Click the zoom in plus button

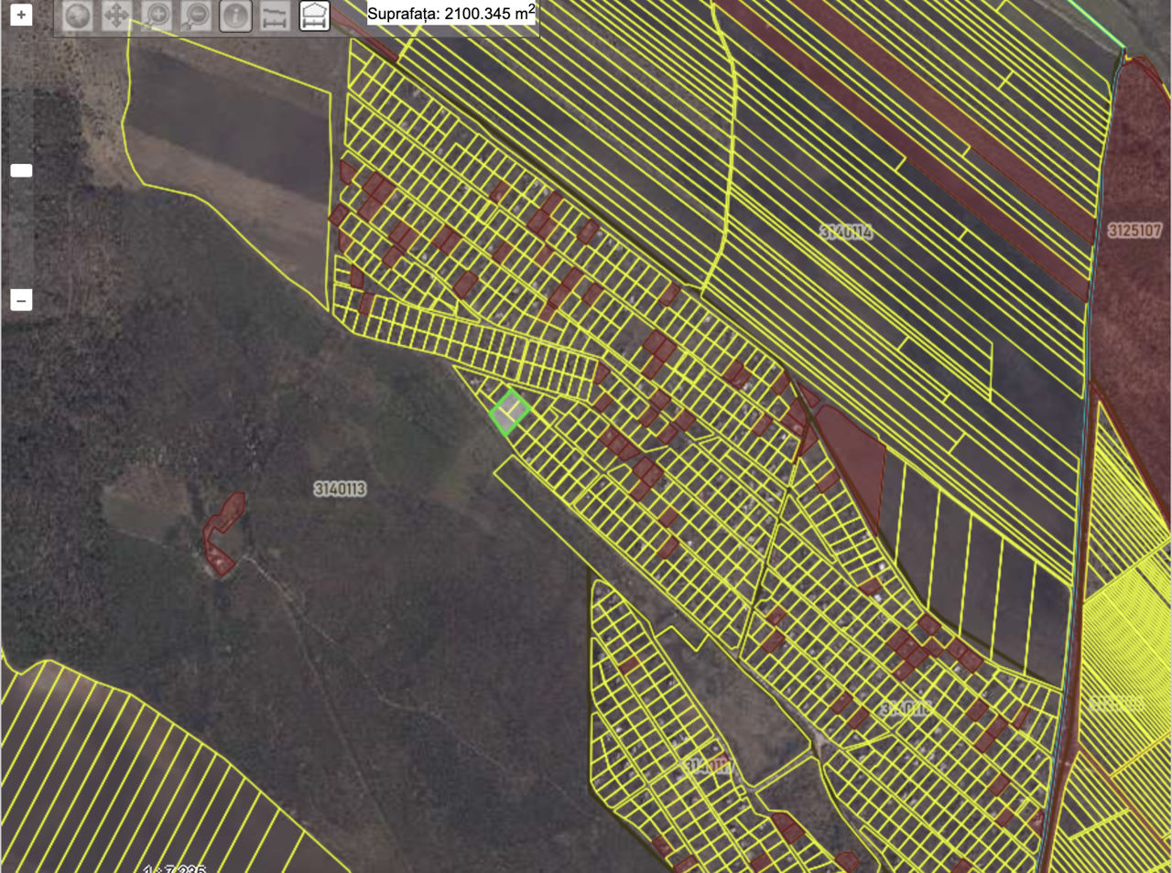(21, 15)
